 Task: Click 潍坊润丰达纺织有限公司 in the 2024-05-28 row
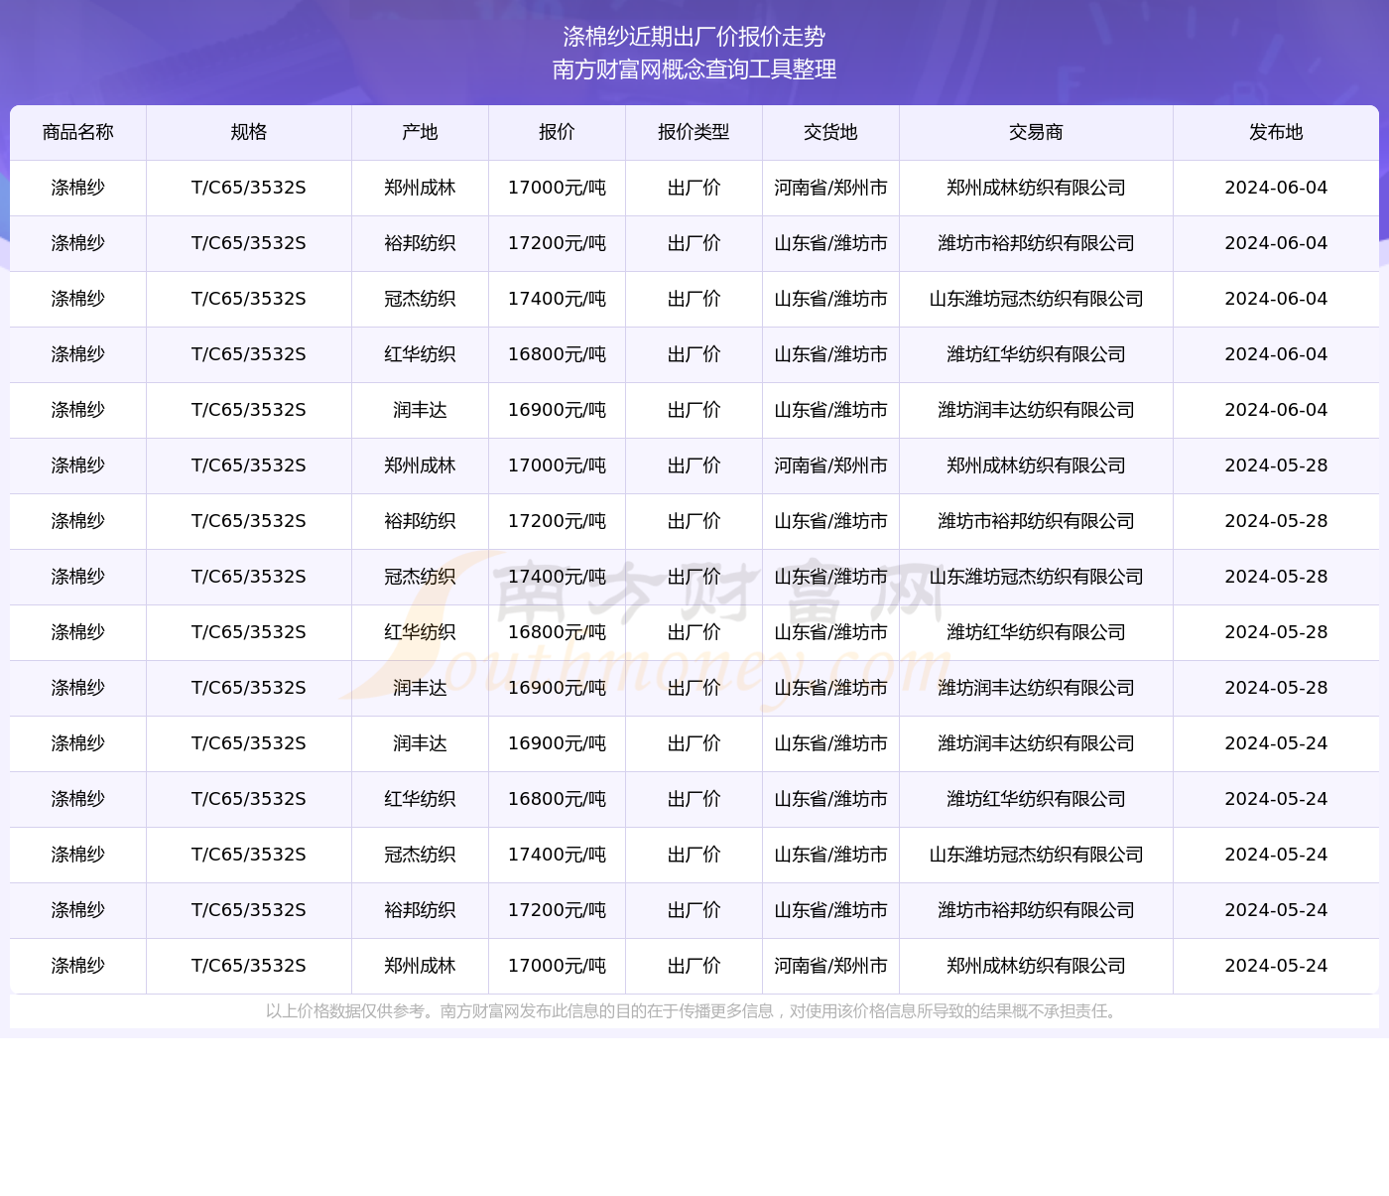(x=1036, y=688)
